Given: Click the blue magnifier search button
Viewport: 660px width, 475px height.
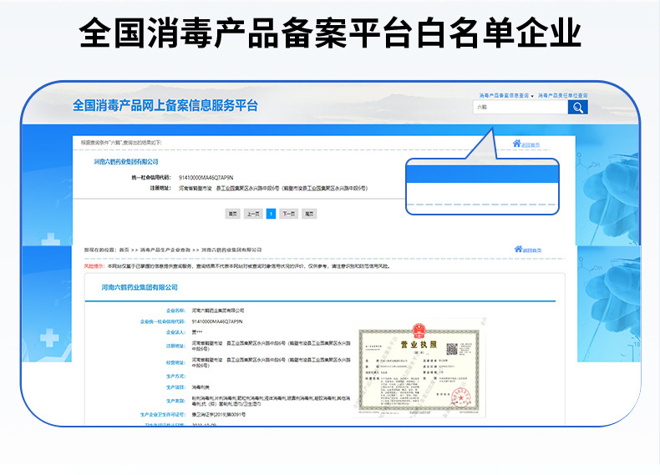Looking at the screenshot, I should tap(577, 108).
